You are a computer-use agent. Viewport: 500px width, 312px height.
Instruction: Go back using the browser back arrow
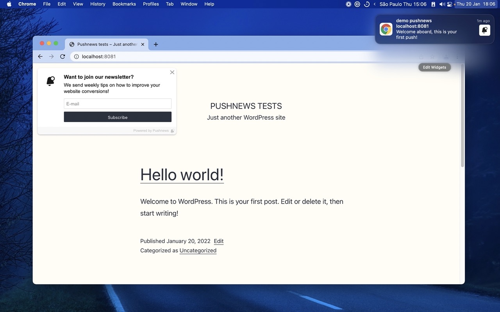[40, 57]
